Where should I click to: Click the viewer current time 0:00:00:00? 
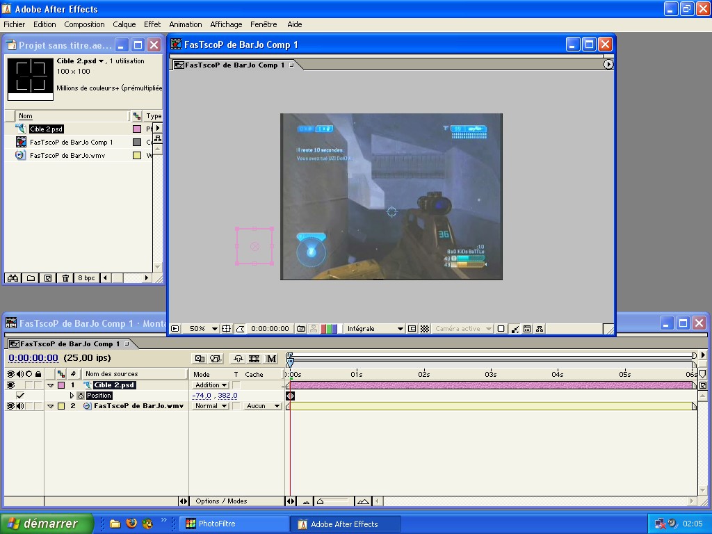coord(270,329)
